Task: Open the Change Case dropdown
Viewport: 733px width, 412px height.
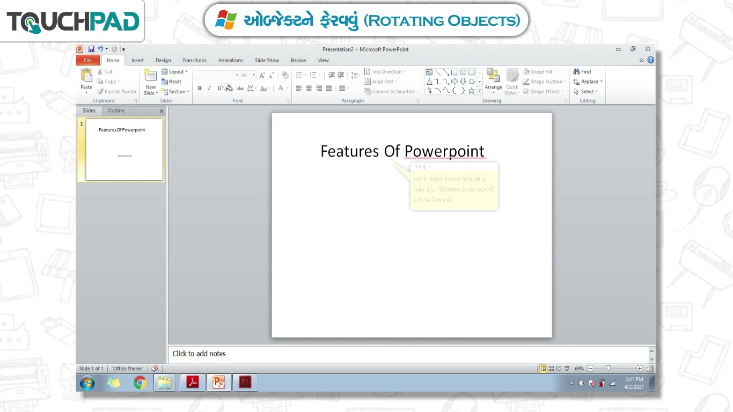Action: click(x=265, y=89)
